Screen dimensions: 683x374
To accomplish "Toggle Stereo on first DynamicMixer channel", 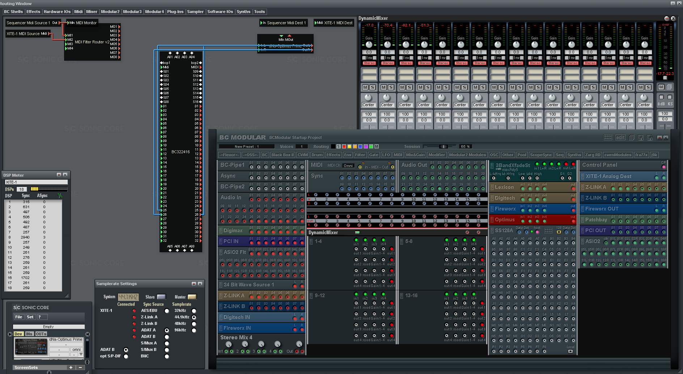I will pos(369,63).
